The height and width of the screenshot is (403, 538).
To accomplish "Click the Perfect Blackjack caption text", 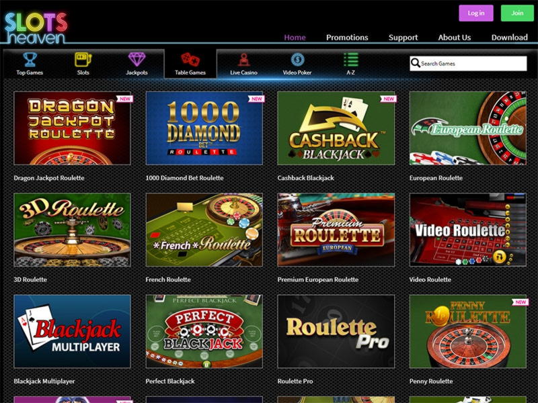I will point(170,381).
